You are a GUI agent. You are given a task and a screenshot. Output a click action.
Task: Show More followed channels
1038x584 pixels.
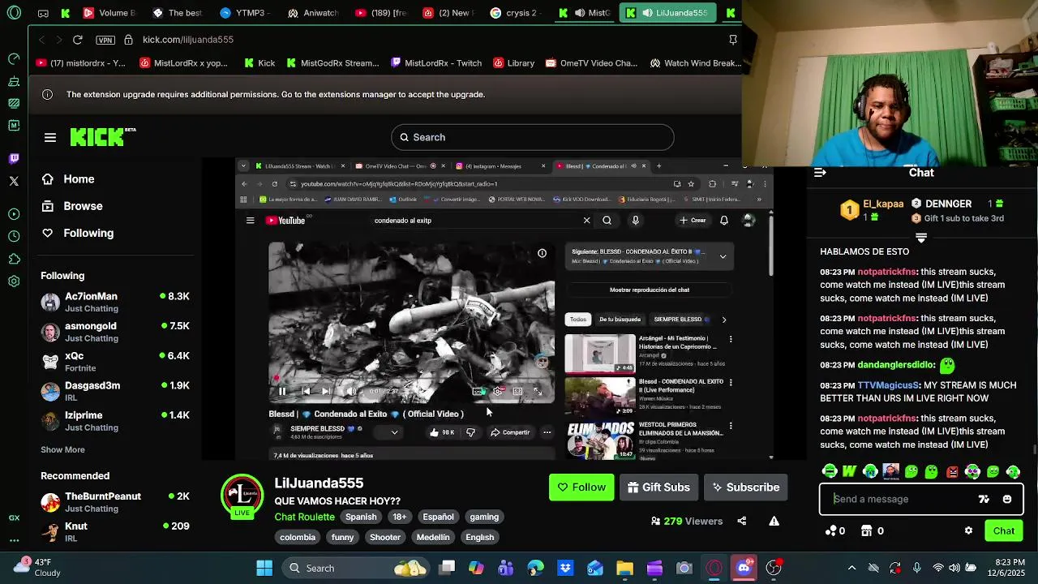62,449
